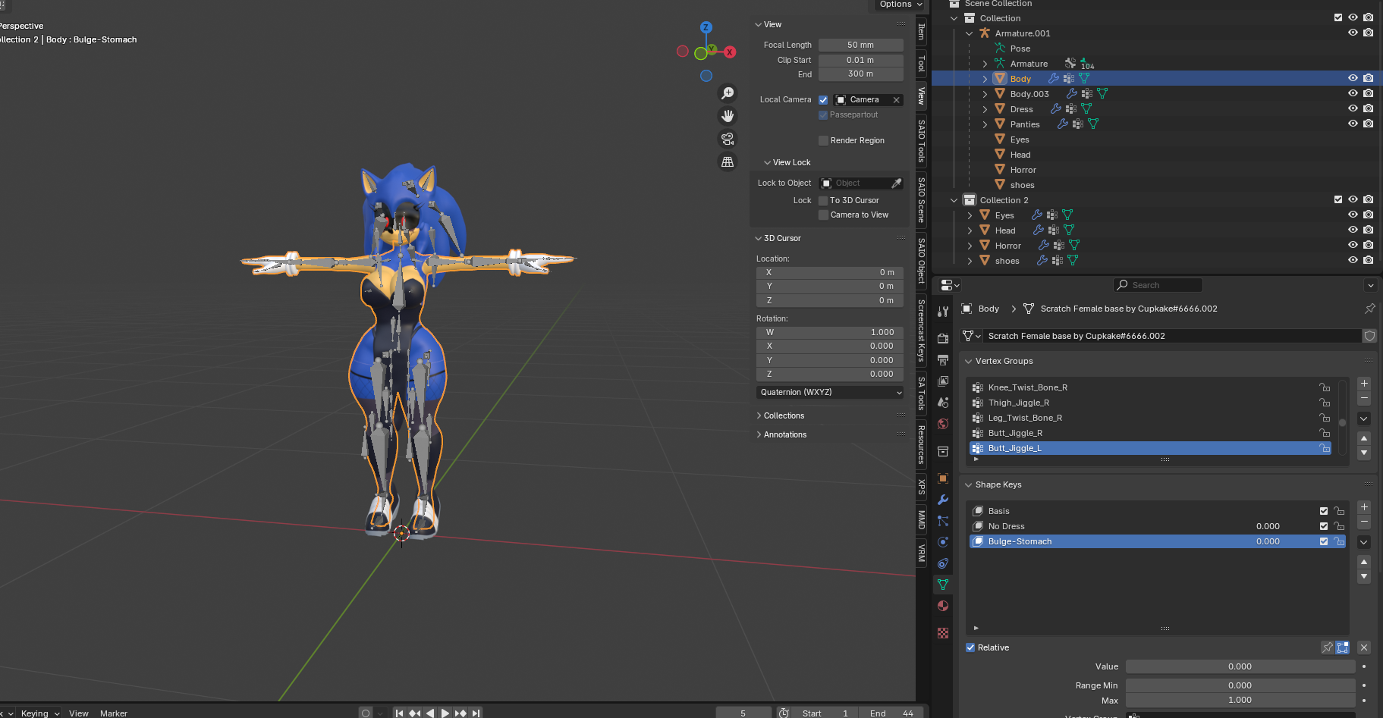Collapse the Vertex Groups panel

click(x=969, y=361)
